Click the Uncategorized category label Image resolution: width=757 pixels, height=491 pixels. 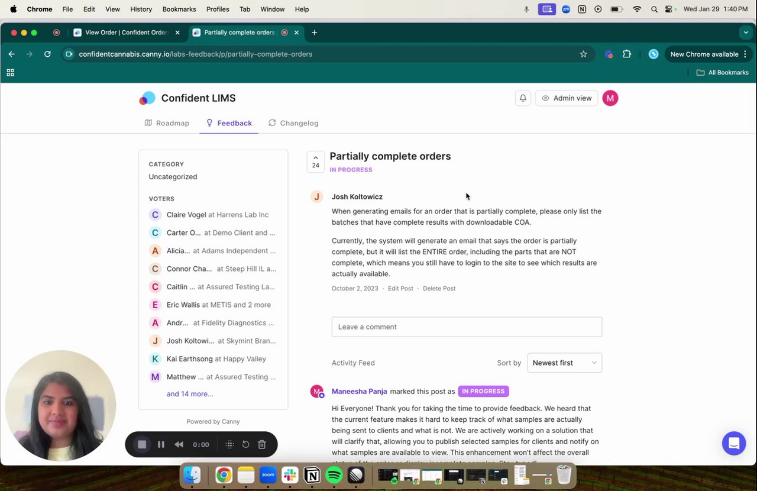coord(173,177)
